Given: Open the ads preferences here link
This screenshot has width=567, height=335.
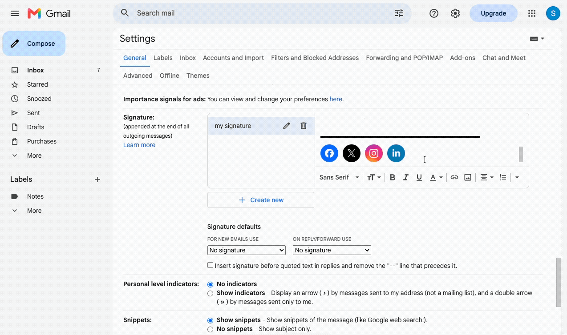Looking at the screenshot, I should tap(336, 99).
